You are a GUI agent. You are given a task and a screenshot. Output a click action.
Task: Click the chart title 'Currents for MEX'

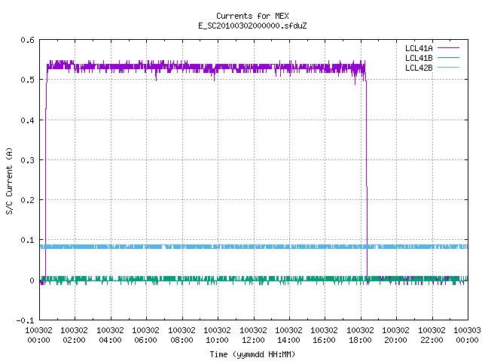point(252,16)
